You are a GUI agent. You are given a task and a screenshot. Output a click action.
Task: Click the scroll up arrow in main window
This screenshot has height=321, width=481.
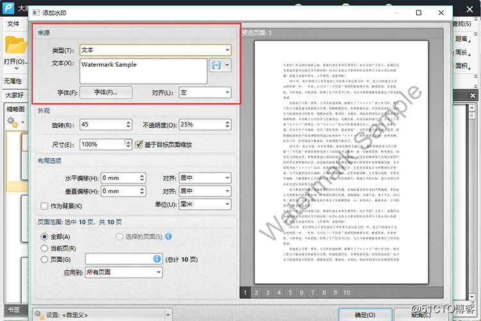coord(472,108)
